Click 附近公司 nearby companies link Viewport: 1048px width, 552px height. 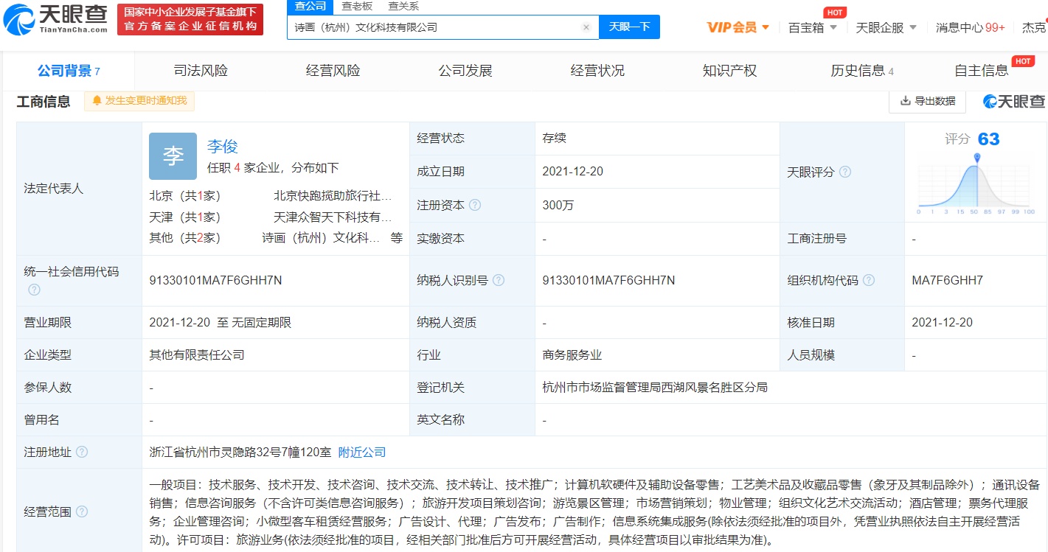[362, 452]
